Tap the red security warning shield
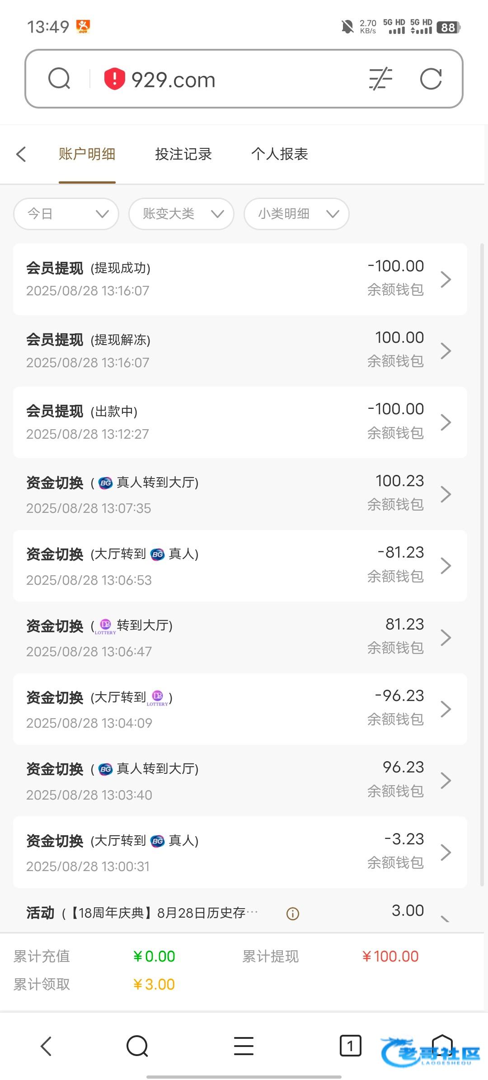Viewport: 488px width, 1080px height. click(114, 79)
